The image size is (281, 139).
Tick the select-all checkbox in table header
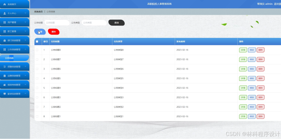37,42
